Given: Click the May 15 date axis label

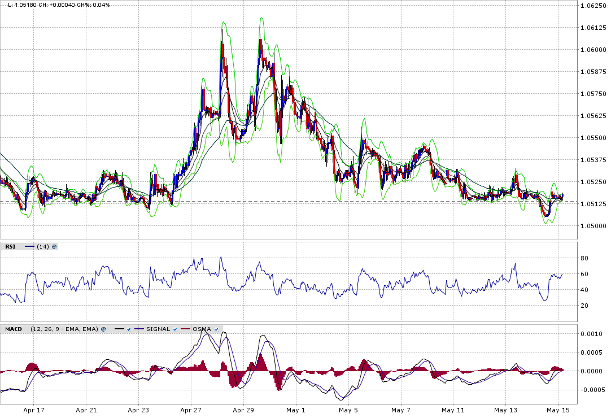Looking at the screenshot, I should 558,410.
